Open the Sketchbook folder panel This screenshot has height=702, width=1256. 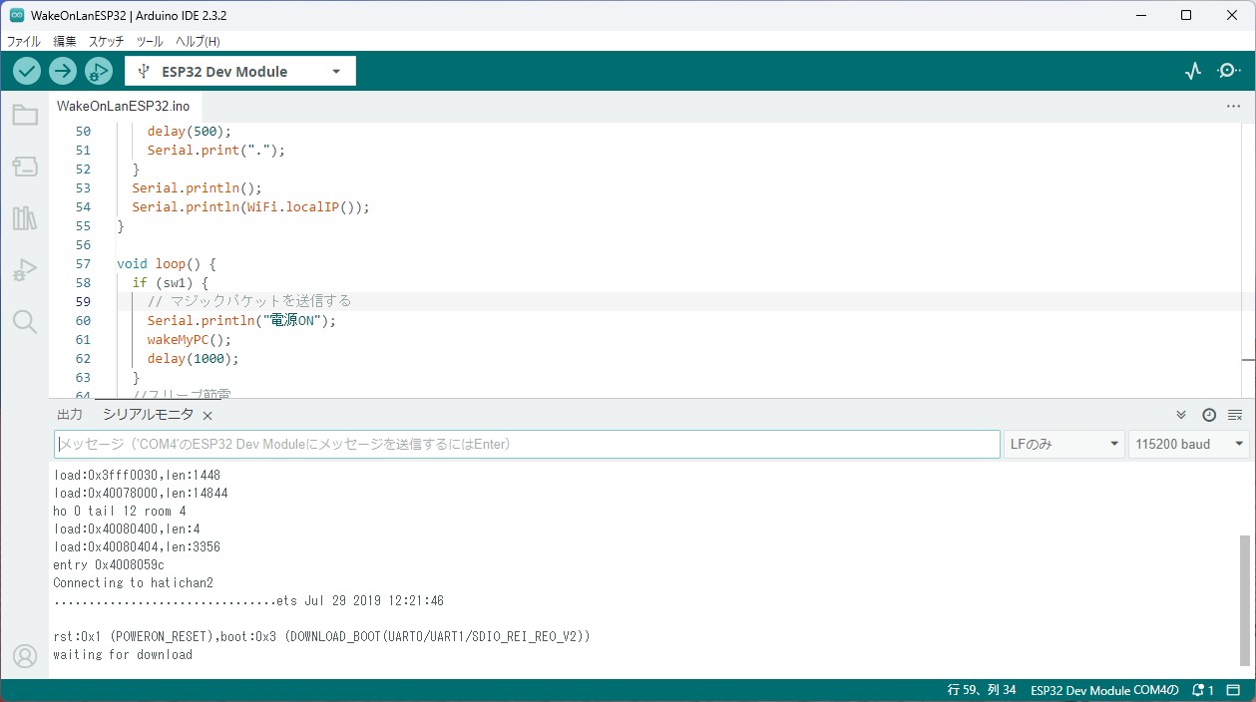(x=25, y=115)
